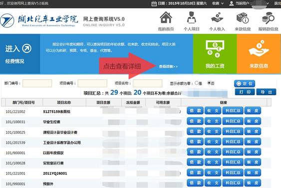Viewport: 281px width, 188px height.
Task: Click 科目汇总 for 101/201539 row
Action: point(233,142)
